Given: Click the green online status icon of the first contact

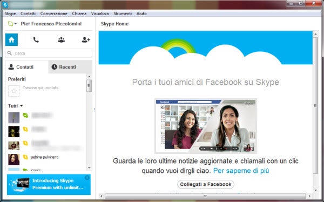Looking at the screenshot, I should (x=25, y=115).
